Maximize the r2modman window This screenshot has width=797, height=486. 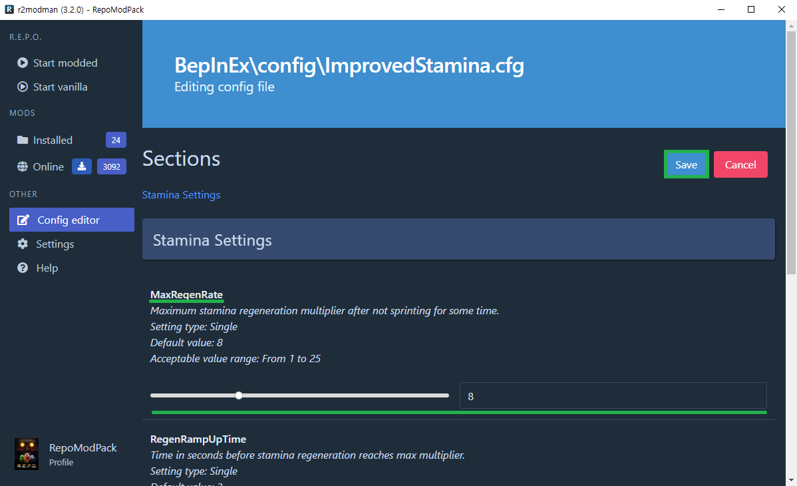click(x=751, y=9)
